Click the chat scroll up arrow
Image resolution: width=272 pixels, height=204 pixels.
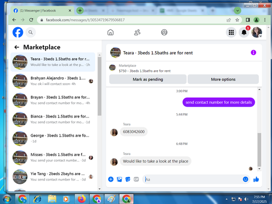[259, 89]
